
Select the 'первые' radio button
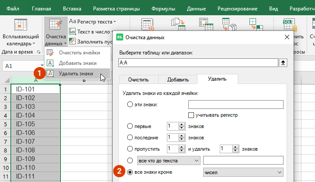tap(129, 126)
